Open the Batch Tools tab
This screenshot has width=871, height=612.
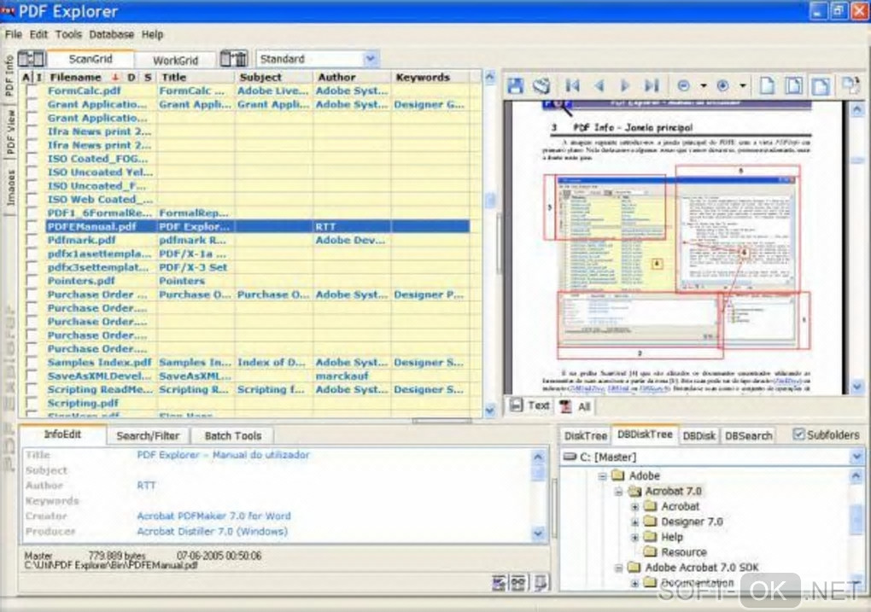tap(233, 436)
